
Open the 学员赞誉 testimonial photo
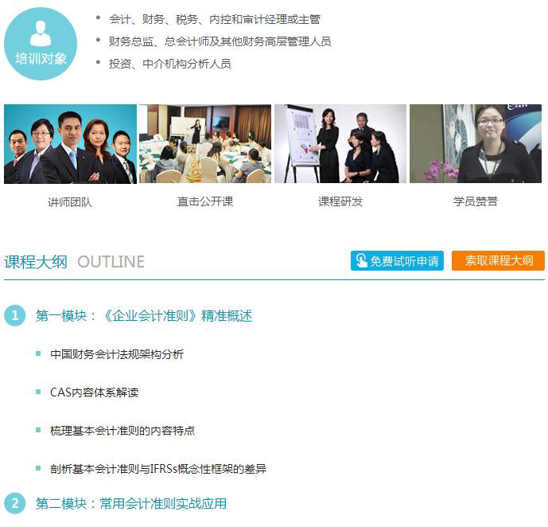coord(476,144)
